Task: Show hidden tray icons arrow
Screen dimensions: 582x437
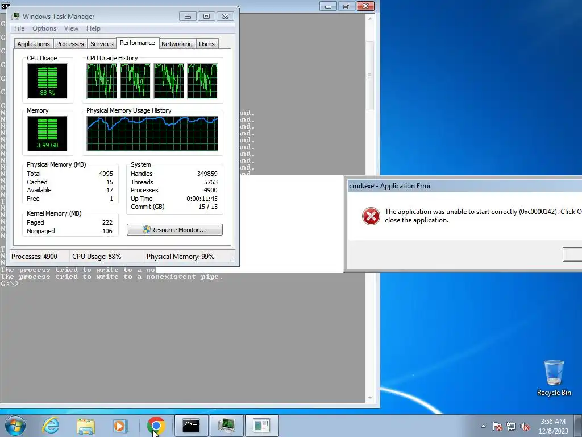Action: coord(483,426)
